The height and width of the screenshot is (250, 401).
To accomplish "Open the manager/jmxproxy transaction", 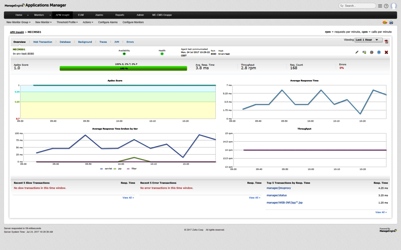I will (279, 188).
